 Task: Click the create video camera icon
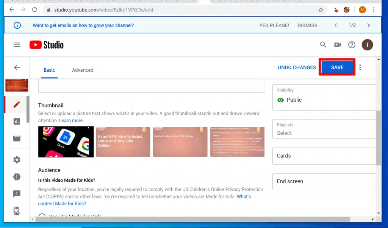337,44
